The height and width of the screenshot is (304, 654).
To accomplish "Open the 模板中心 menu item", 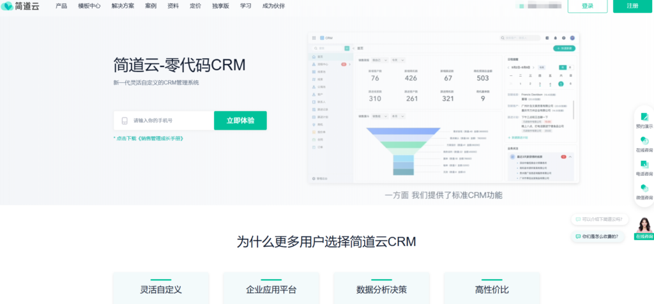I will point(89,6).
